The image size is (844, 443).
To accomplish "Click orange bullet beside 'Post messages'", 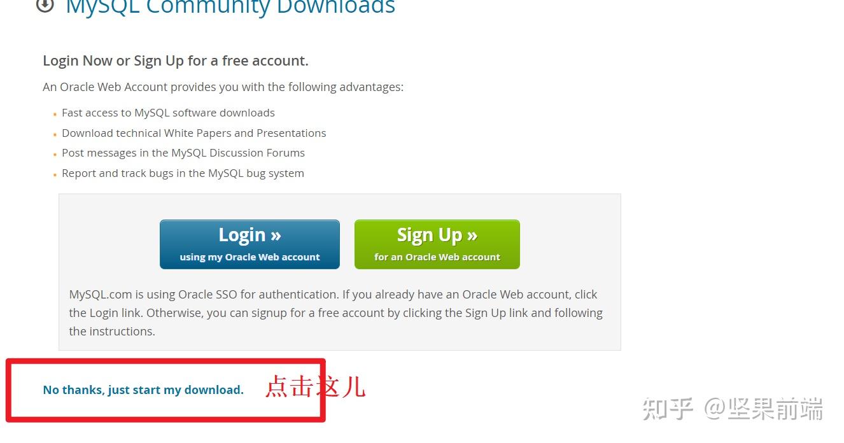I will coord(55,155).
